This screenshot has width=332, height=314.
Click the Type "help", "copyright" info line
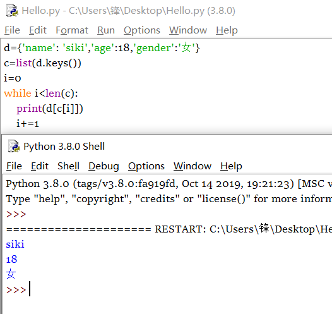(169, 199)
